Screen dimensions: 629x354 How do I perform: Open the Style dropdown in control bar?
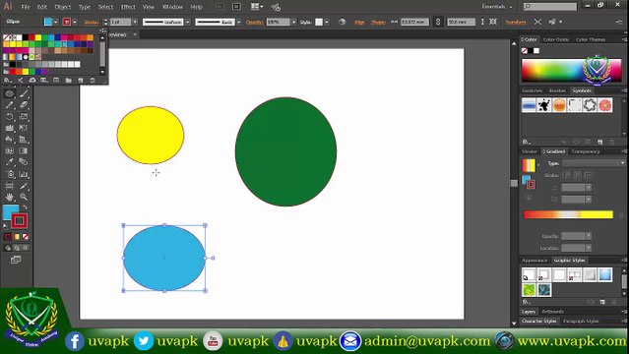327,22
